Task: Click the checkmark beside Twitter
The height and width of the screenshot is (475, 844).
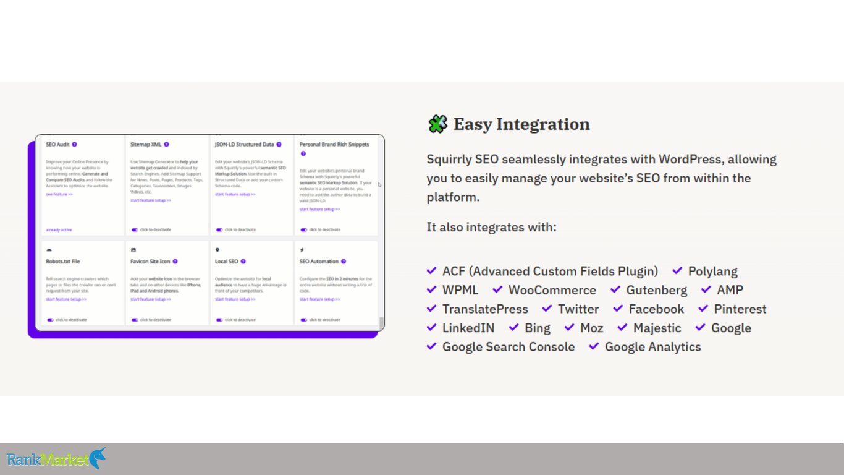Action: pos(547,309)
